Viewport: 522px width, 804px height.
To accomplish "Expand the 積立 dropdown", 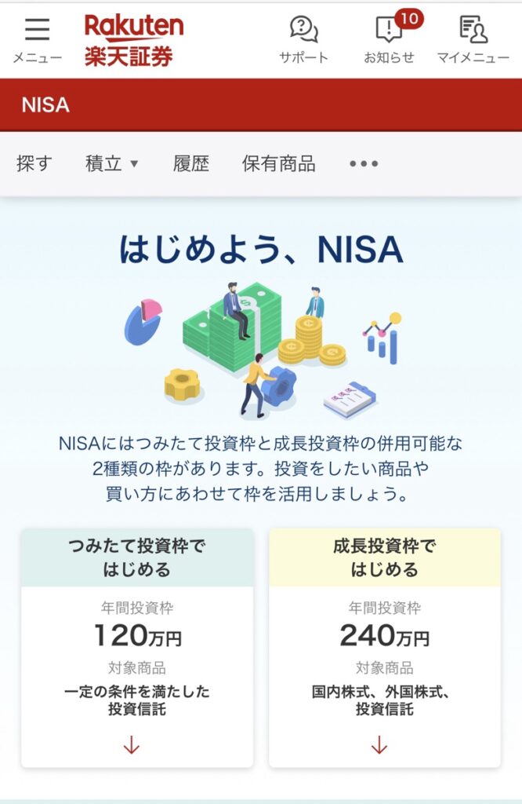I will [111, 163].
